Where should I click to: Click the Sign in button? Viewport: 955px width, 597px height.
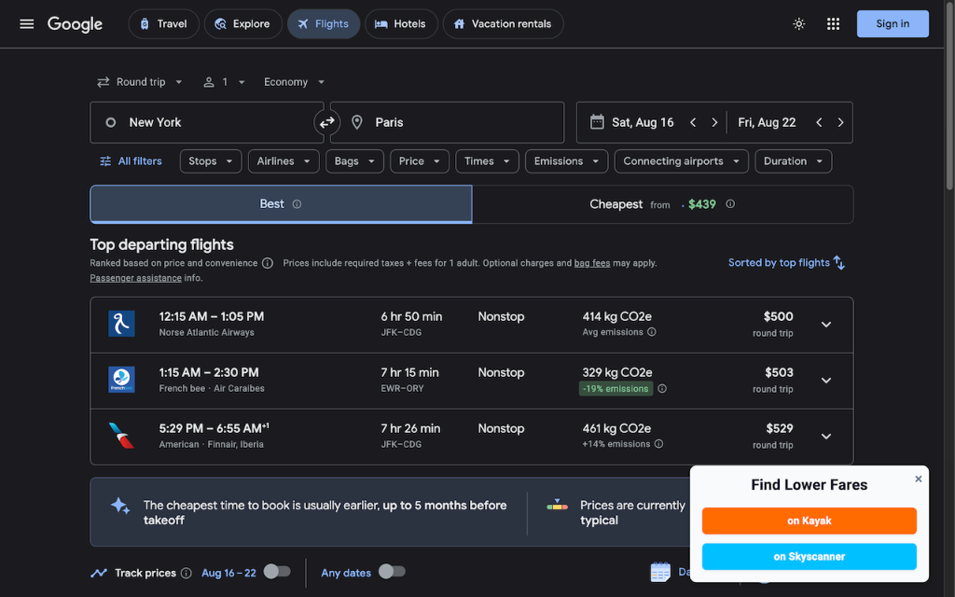coord(892,24)
